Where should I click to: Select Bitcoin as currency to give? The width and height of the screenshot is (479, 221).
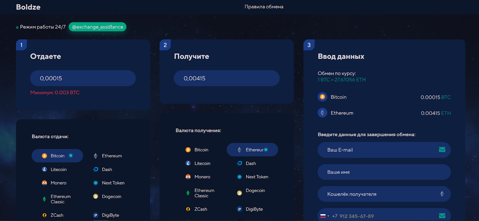pyautogui.click(x=57, y=156)
